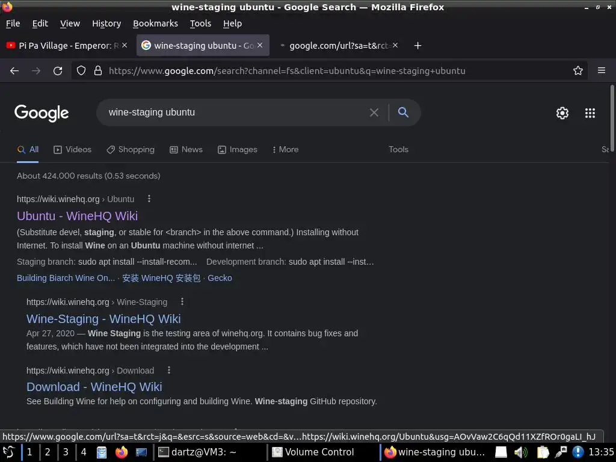The height and width of the screenshot is (462, 616).
Task: Open Ubuntu - WineHQ Wiki result
Action: tap(78, 216)
